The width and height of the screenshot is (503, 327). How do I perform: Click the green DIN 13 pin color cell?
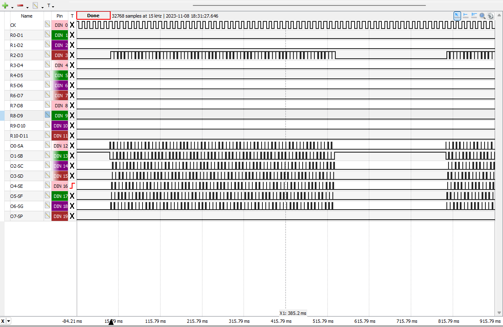click(x=60, y=156)
